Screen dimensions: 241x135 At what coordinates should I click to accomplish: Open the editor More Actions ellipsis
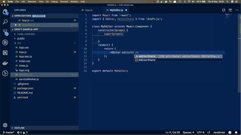[237, 10]
